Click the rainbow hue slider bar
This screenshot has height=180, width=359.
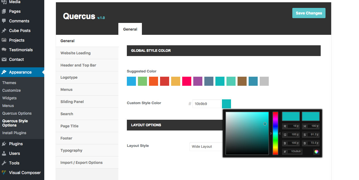pyautogui.click(x=275, y=133)
